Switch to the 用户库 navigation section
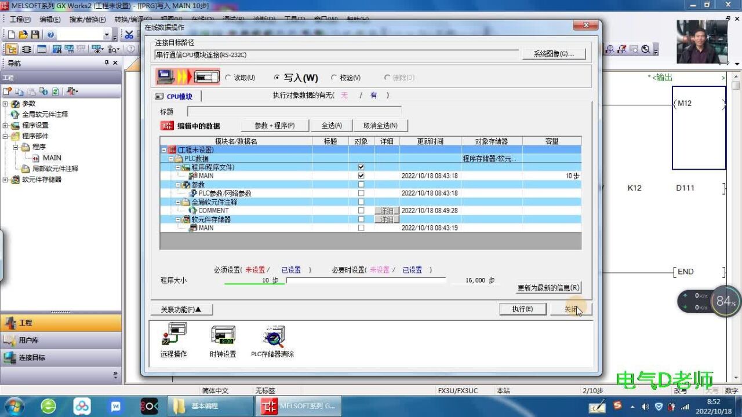The width and height of the screenshot is (742, 417). [61, 340]
